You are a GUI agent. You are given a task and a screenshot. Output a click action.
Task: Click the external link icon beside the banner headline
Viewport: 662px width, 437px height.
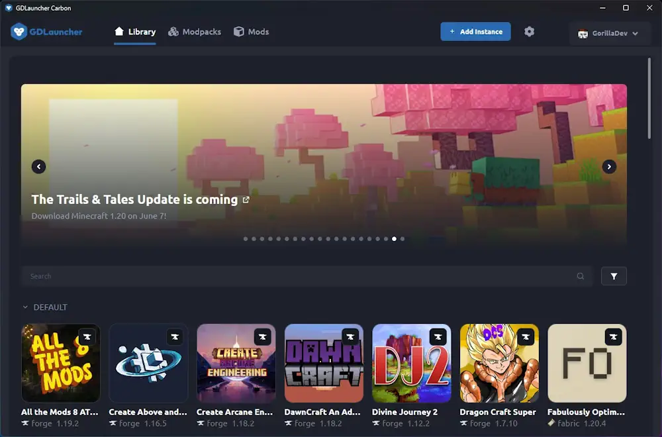(246, 199)
